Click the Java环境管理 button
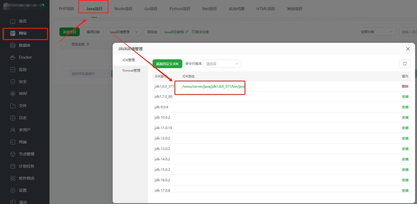Viewport: 417px width, 204px height. point(120,32)
